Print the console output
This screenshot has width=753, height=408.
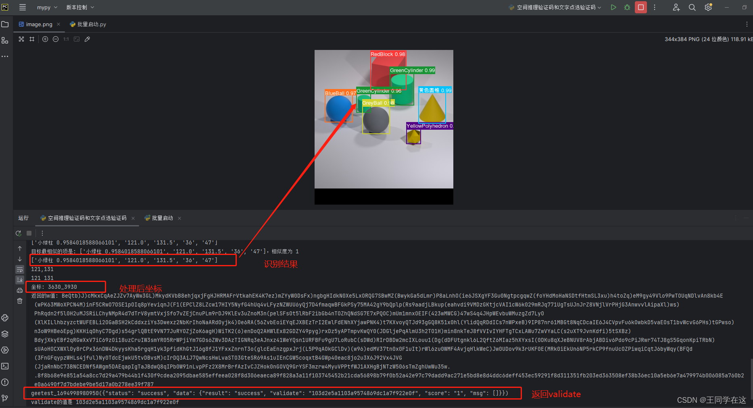(20, 290)
